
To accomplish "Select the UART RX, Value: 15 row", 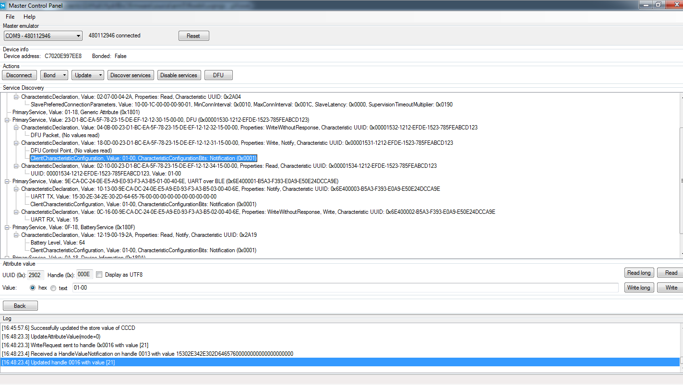I will [x=54, y=220].
